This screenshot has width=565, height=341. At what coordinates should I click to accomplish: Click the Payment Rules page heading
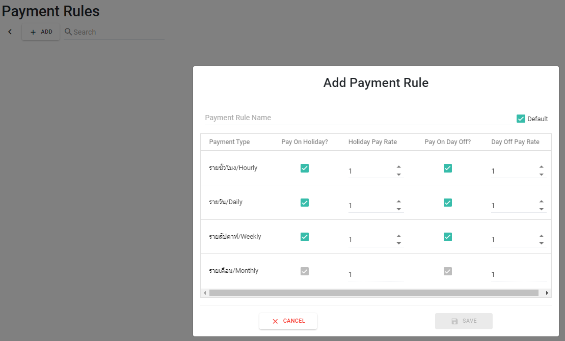coord(50,11)
